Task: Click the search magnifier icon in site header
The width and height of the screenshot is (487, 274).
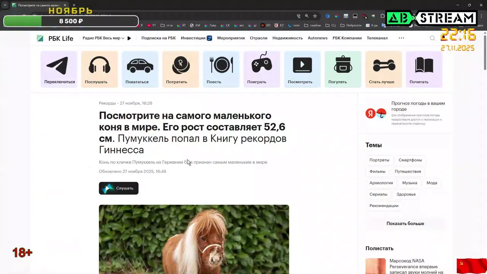Action: pos(432,38)
